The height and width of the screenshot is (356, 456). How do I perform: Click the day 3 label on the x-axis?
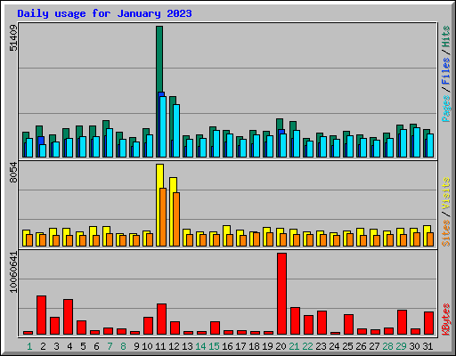(x=56, y=346)
